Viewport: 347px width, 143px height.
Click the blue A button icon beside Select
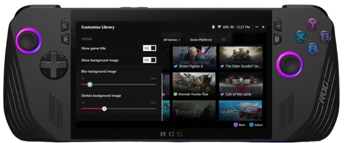point(251,125)
